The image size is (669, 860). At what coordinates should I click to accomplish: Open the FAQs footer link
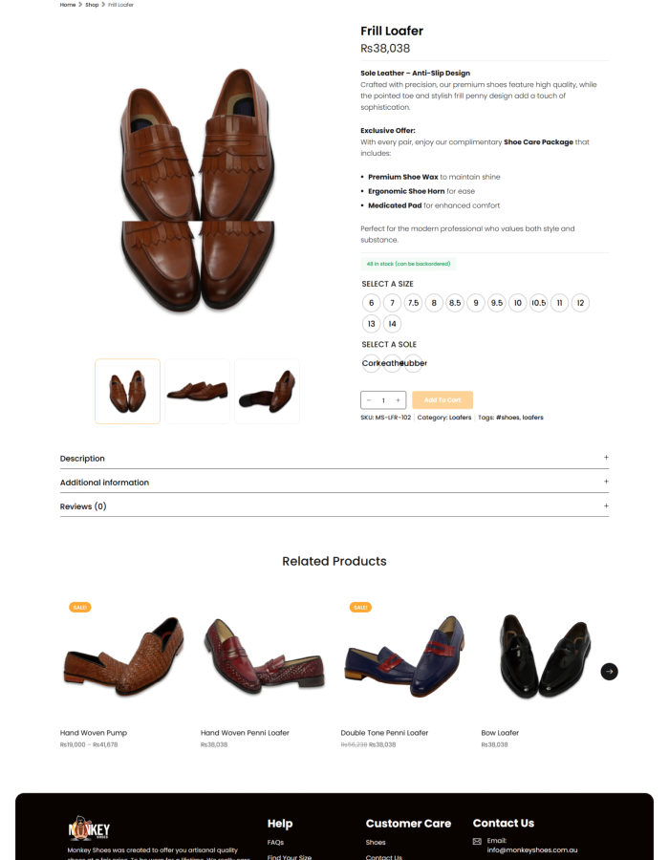[275, 843]
